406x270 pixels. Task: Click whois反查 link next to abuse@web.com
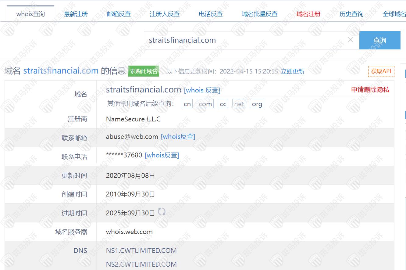coord(178,136)
